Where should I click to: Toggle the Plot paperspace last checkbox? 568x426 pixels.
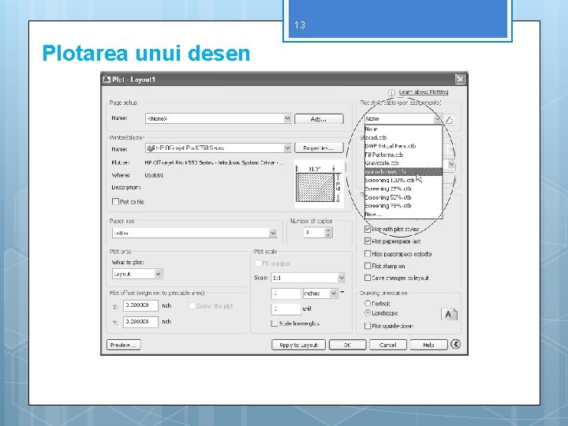point(368,241)
